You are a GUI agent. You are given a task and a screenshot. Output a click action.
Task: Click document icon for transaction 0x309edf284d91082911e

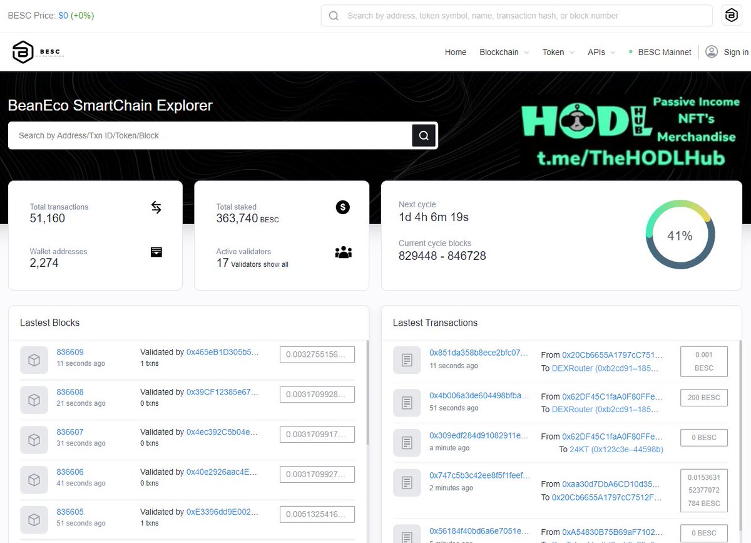pyautogui.click(x=407, y=443)
